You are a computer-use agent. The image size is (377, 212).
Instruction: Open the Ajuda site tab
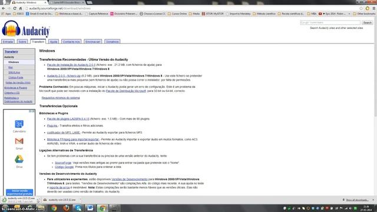click(54, 42)
